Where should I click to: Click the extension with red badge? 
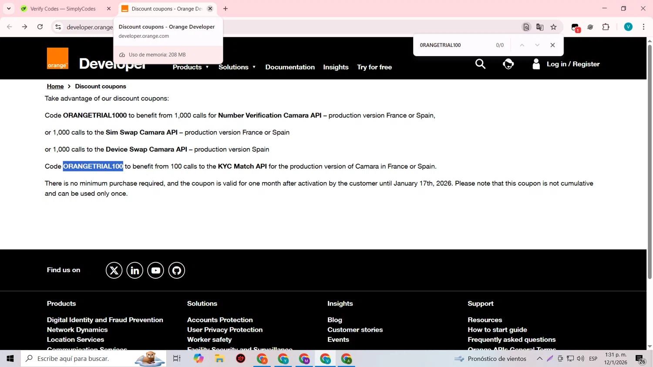click(x=576, y=27)
